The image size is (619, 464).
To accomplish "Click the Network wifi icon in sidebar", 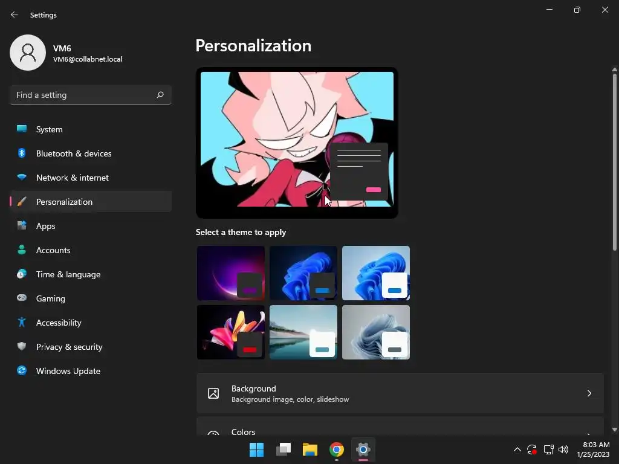I will pyautogui.click(x=22, y=177).
